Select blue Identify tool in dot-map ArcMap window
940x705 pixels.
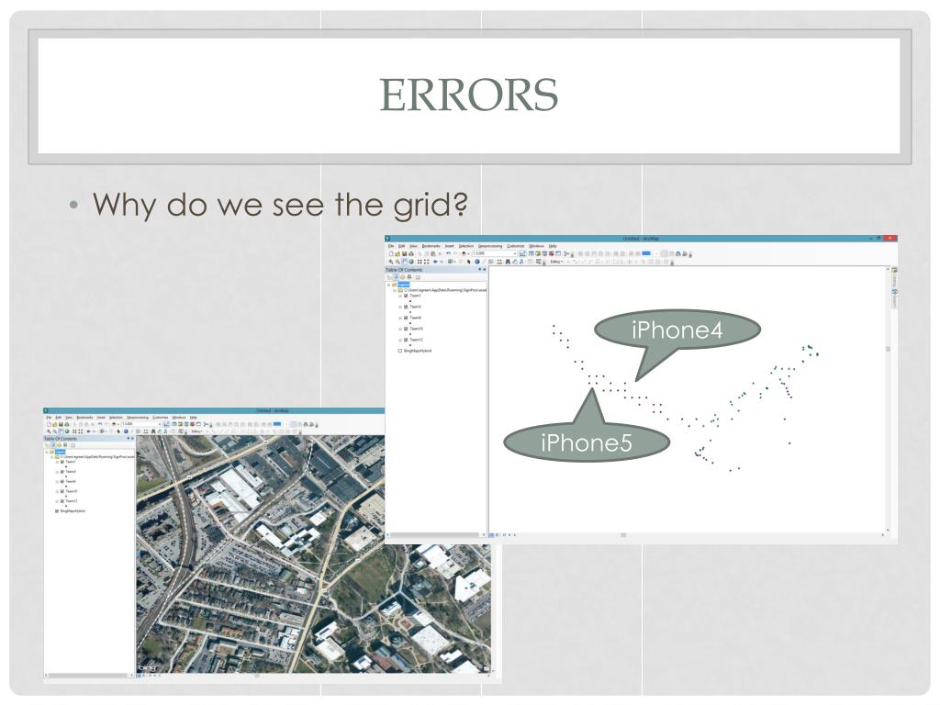click(477, 262)
